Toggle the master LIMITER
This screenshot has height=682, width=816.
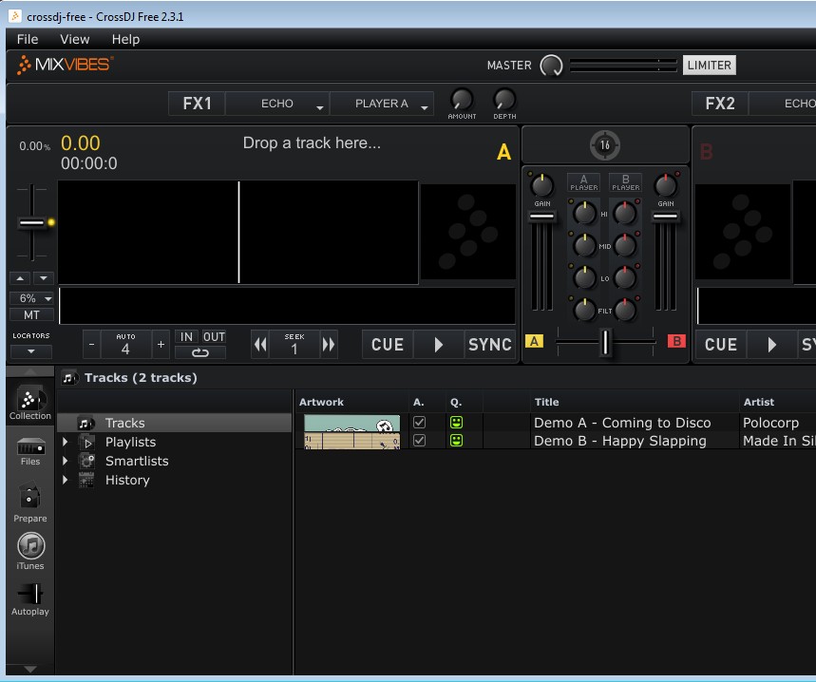coord(709,66)
